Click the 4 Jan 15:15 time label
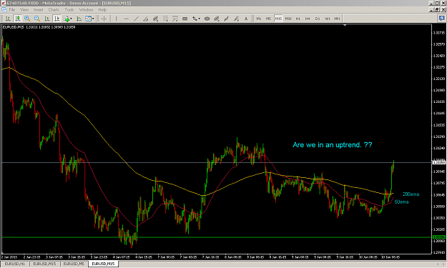The width and height of the screenshot is (447, 268). (x=144, y=257)
